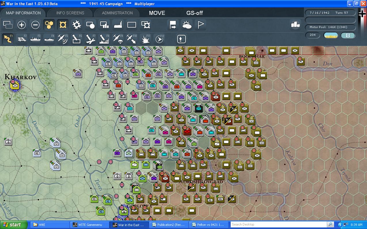Select F7 bomb airfield mode

click(90, 39)
